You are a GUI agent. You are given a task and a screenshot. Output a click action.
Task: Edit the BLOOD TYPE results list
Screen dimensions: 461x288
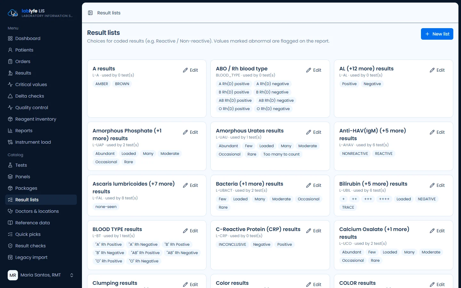(190, 231)
